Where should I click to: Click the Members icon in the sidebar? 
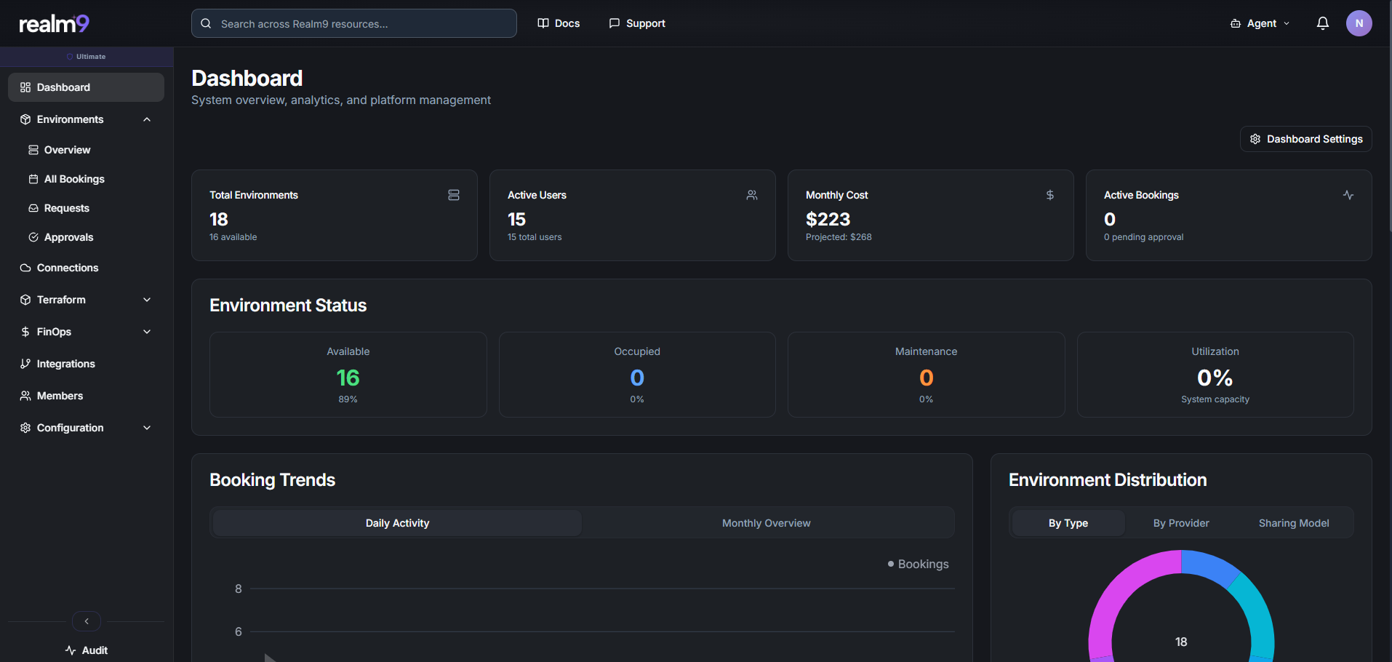[x=25, y=395]
